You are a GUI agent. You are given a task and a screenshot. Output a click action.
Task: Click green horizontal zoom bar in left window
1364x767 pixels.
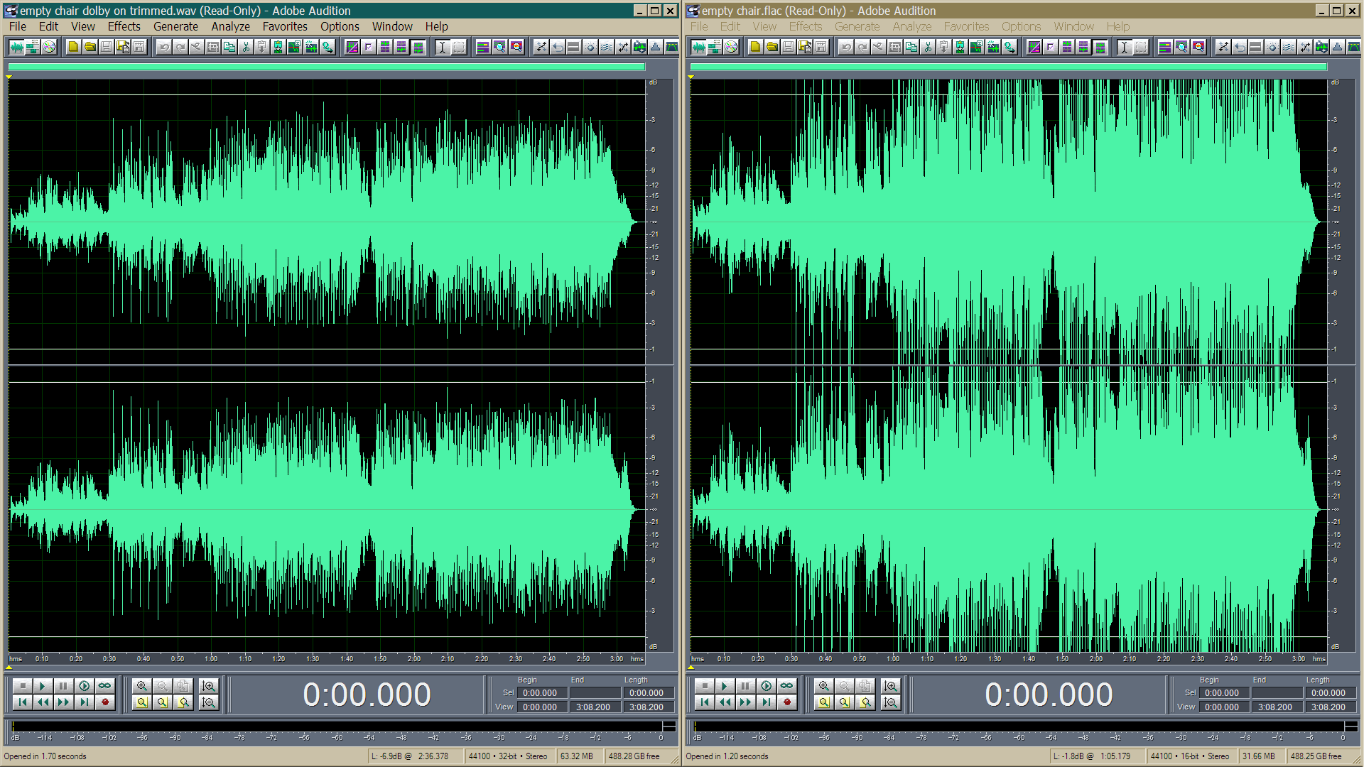pyautogui.click(x=327, y=67)
